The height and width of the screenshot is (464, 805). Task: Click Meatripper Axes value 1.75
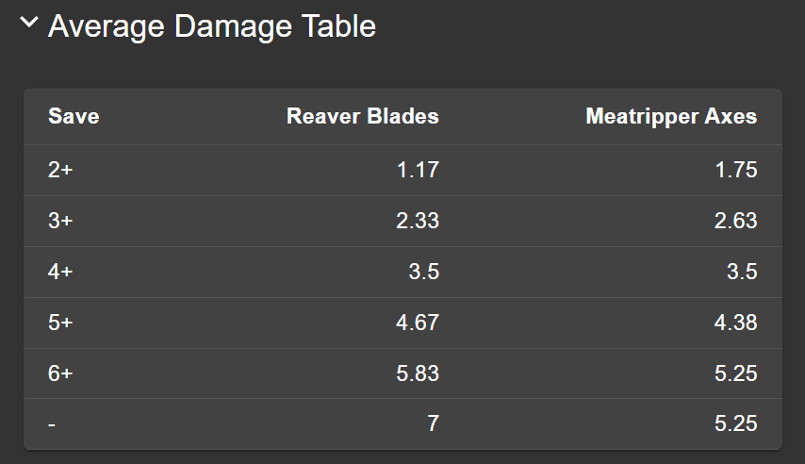pos(735,171)
